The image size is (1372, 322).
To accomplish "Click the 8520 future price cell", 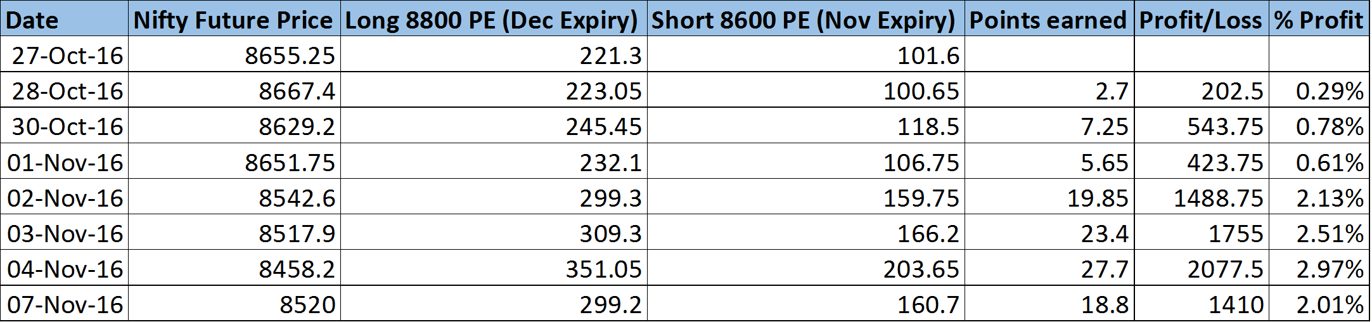I will 234,303.
